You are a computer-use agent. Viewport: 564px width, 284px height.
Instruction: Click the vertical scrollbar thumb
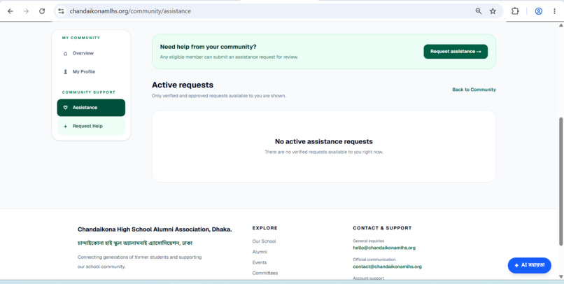pos(561,182)
